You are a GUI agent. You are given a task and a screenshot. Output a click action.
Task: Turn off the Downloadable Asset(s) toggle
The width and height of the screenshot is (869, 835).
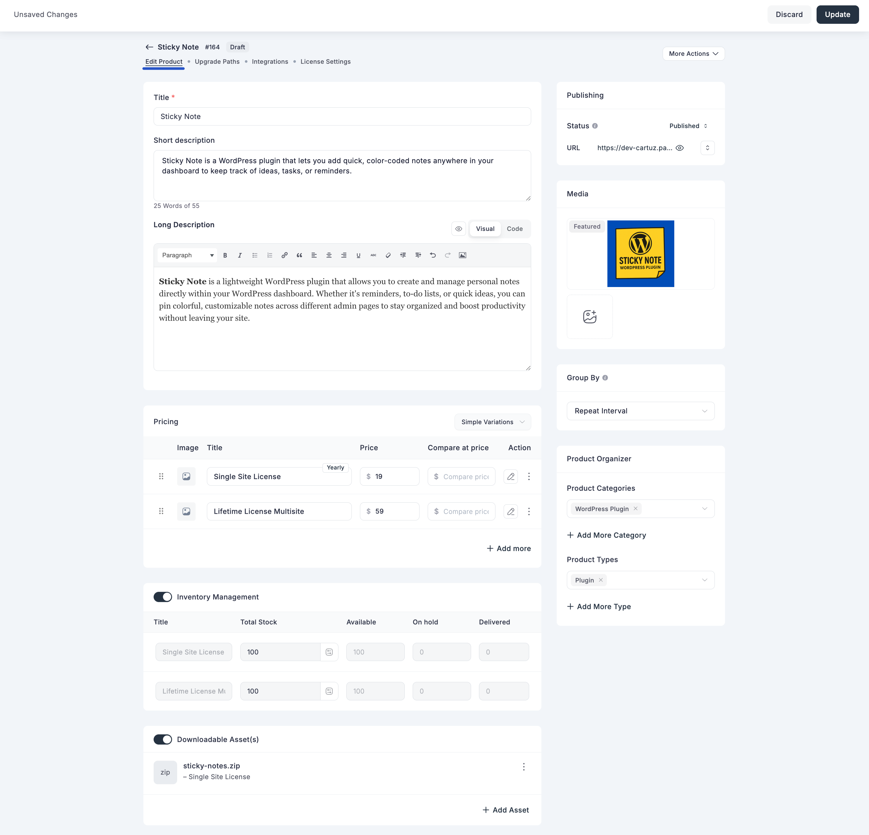[163, 739]
